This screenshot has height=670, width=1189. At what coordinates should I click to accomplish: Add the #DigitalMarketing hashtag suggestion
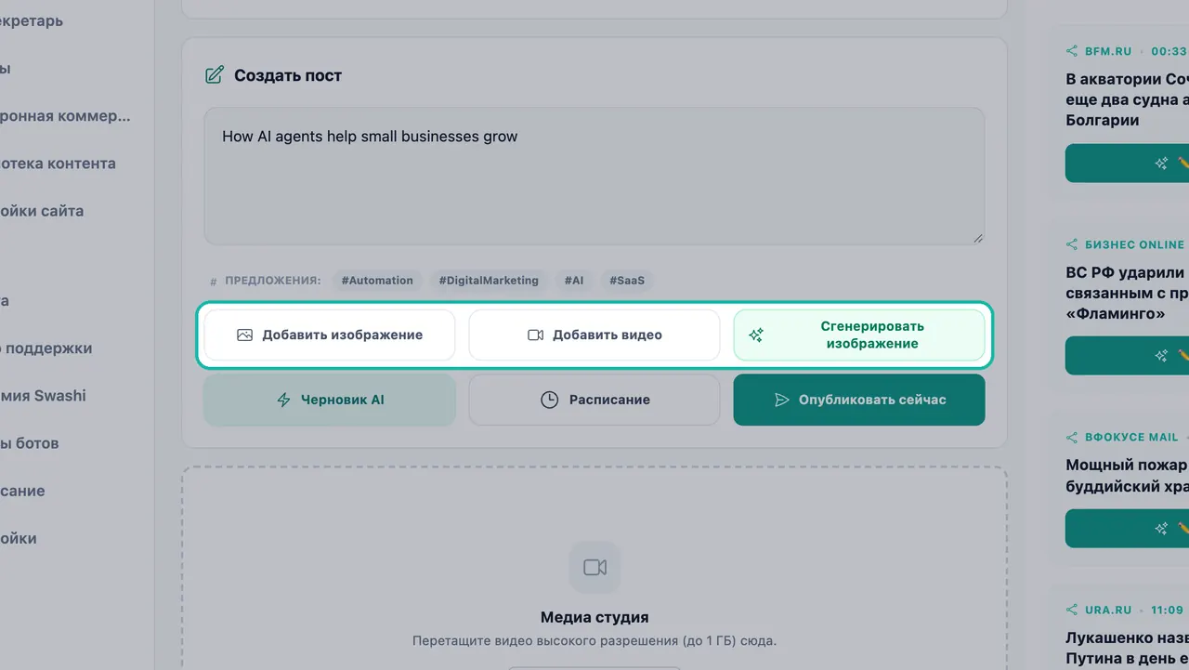tap(489, 281)
